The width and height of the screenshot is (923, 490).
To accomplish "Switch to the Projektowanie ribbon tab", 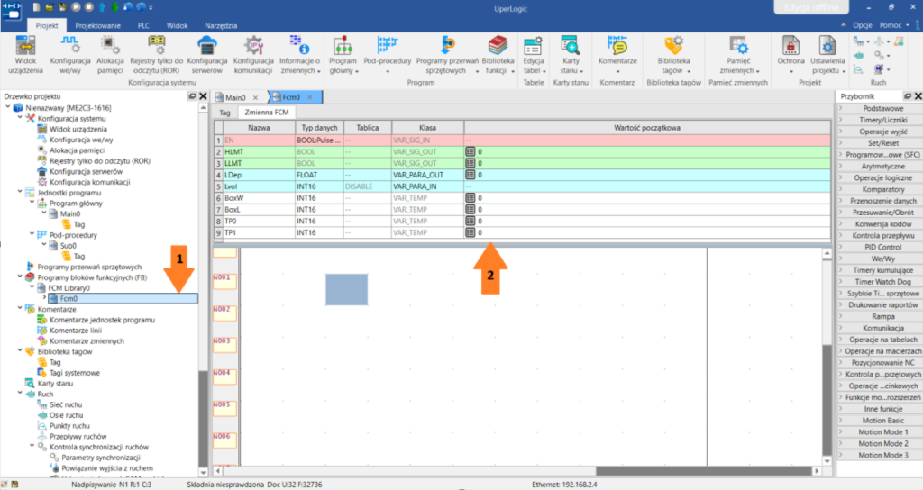I will pos(97,25).
